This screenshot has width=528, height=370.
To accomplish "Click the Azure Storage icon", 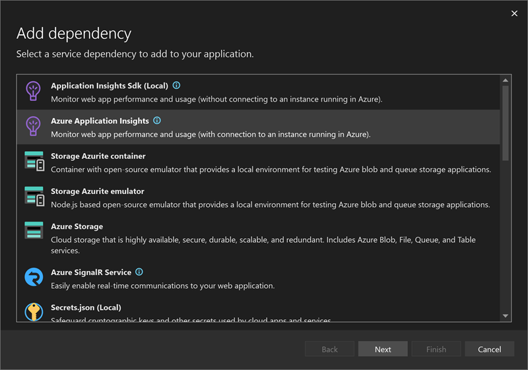I will 34,230.
